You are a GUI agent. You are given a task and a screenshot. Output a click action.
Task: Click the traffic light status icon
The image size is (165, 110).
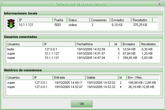pyautogui.click(x=11, y=24)
